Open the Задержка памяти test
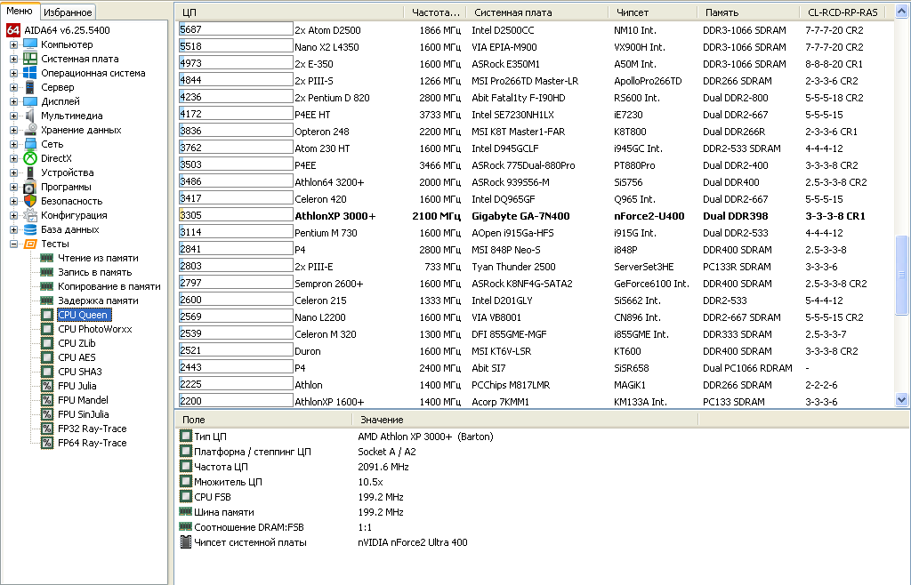The image size is (911, 585). click(98, 301)
